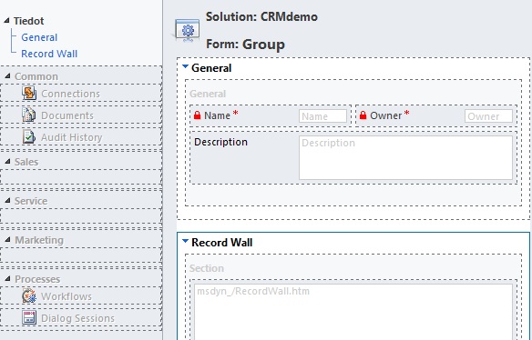532x340 pixels.
Task: Click the solution form gear icon
Action: (188, 31)
